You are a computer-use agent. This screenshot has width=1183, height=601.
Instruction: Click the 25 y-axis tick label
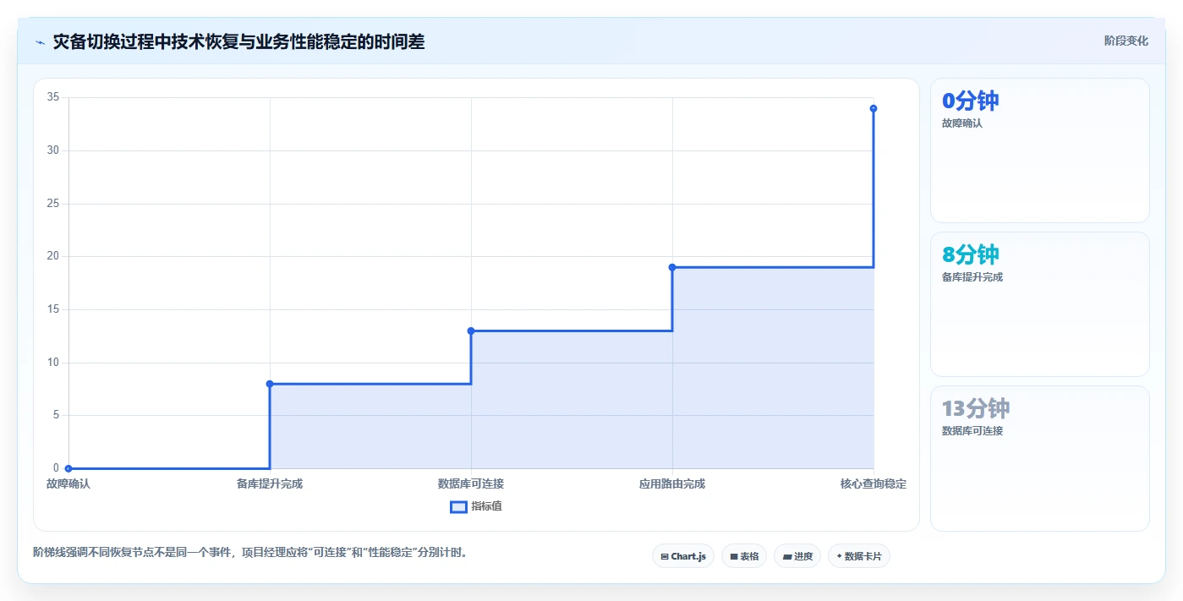coord(53,204)
